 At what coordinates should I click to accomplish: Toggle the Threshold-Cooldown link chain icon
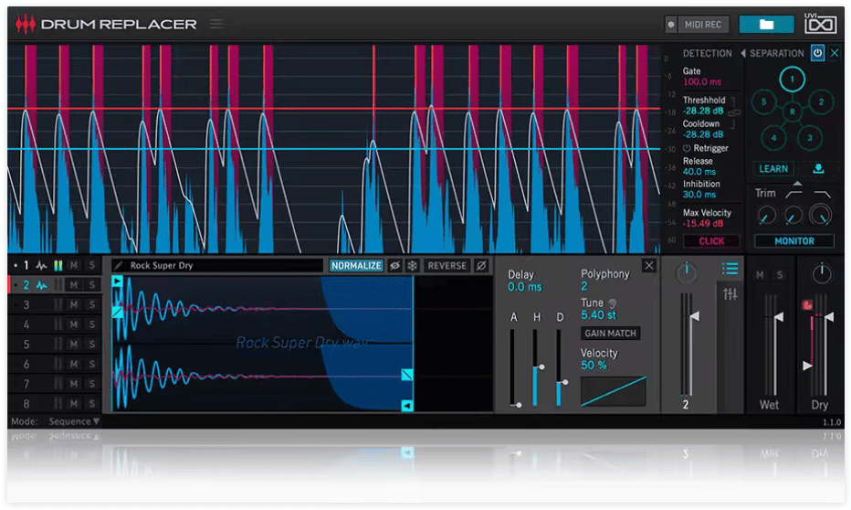[734, 113]
